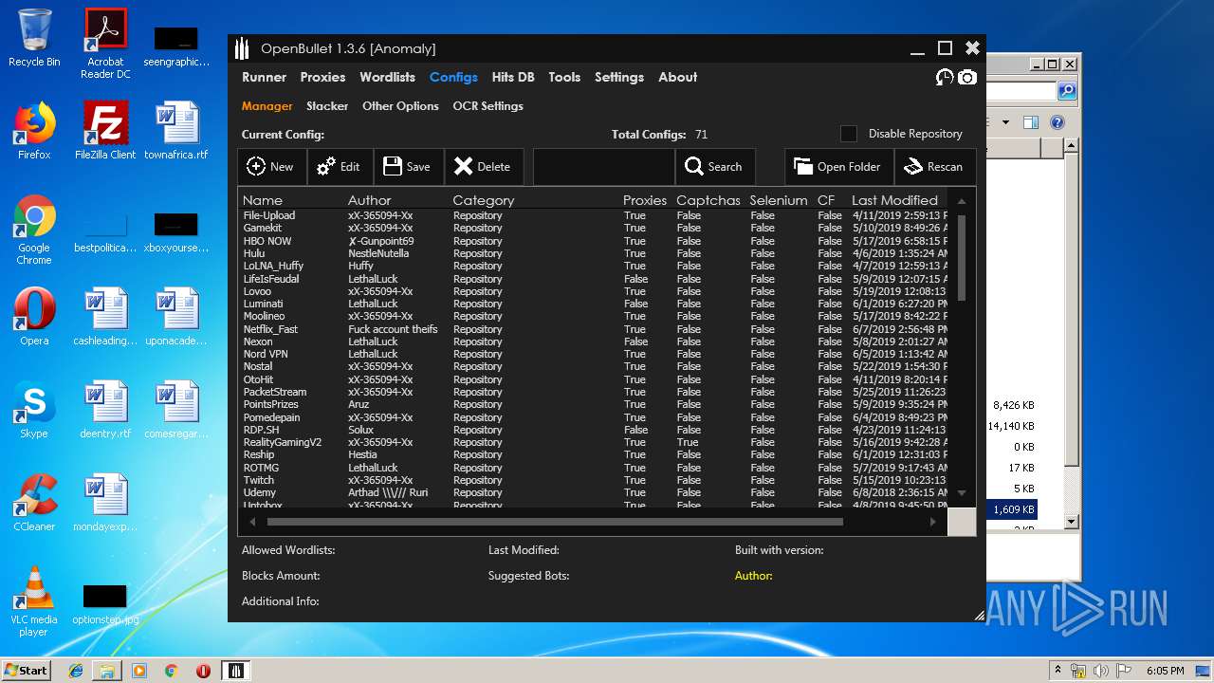The width and height of the screenshot is (1214, 683).
Task: Select the Hulu config row
Action: pyautogui.click(x=595, y=253)
